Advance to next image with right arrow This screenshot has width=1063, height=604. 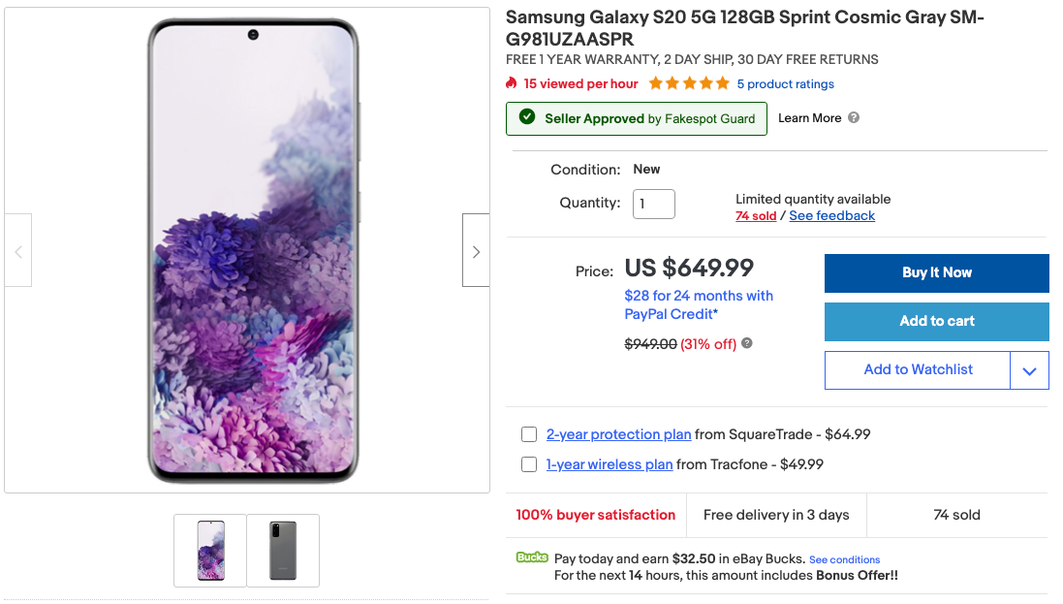[x=475, y=250]
